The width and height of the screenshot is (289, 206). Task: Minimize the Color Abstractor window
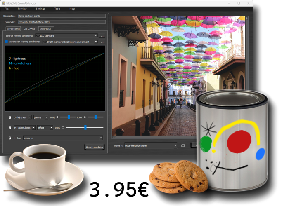(230, 3)
